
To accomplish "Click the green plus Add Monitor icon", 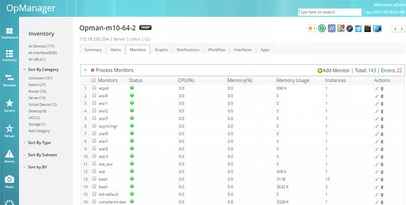I will (x=320, y=71).
